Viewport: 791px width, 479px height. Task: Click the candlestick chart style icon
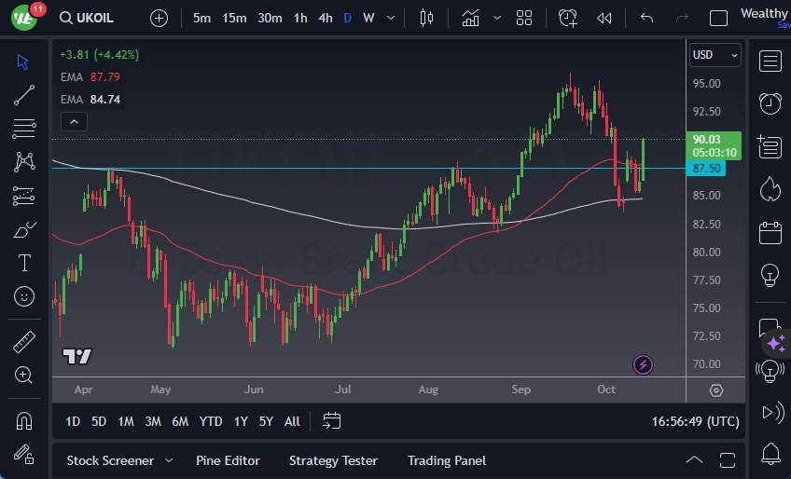(427, 18)
